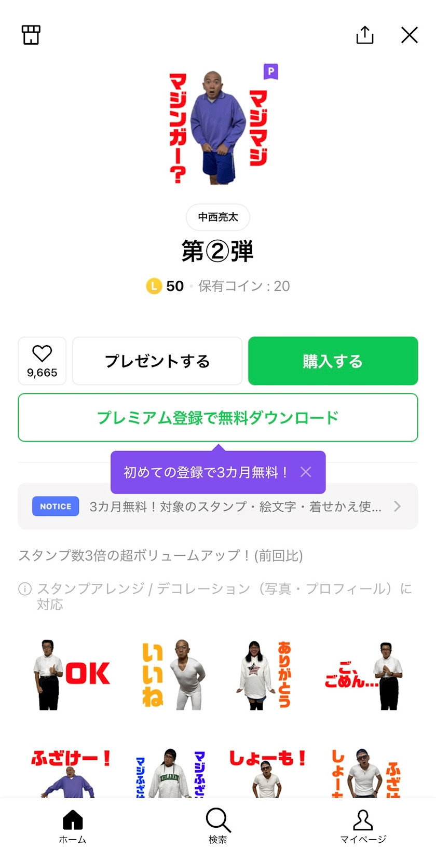The image size is (436, 849).
Task: Open the 検索 search tab
Action: (218, 826)
